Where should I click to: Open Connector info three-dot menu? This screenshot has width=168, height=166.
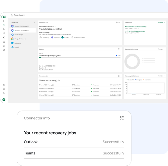pyautogui.click(x=120, y=23)
